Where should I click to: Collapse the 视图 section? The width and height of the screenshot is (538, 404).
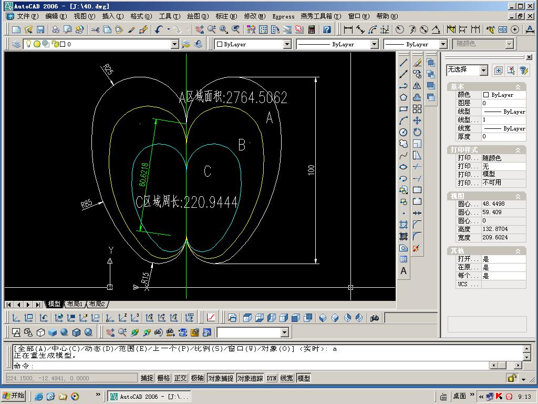[518, 196]
